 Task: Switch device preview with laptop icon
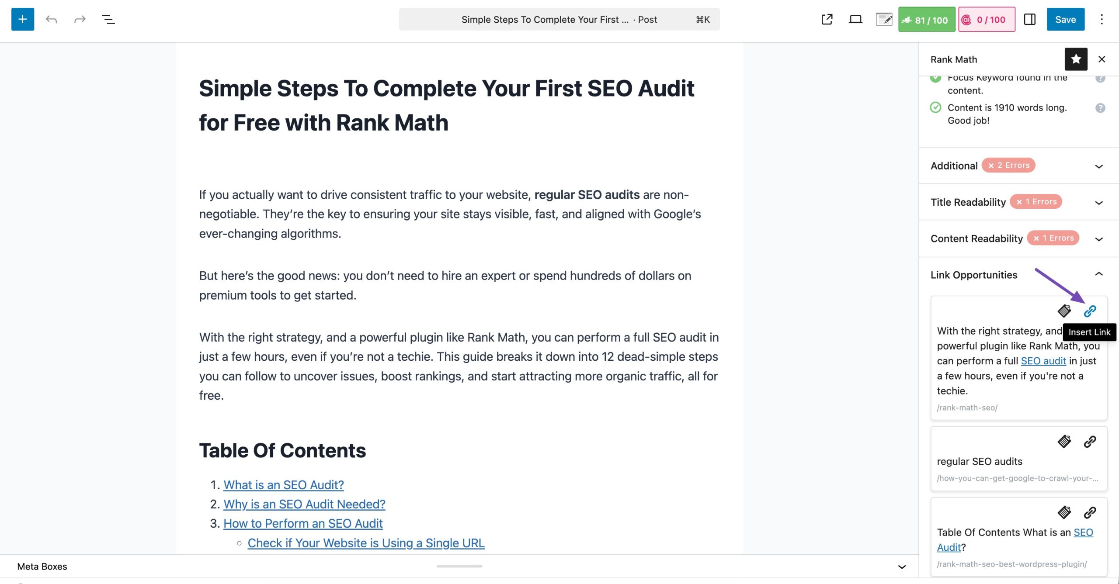click(x=855, y=19)
